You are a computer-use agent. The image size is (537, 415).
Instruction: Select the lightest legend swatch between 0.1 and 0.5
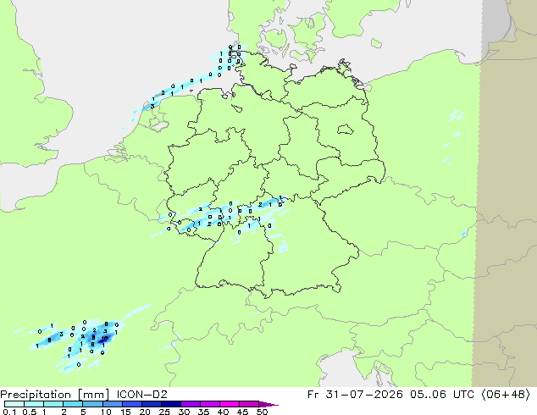pos(14,404)
